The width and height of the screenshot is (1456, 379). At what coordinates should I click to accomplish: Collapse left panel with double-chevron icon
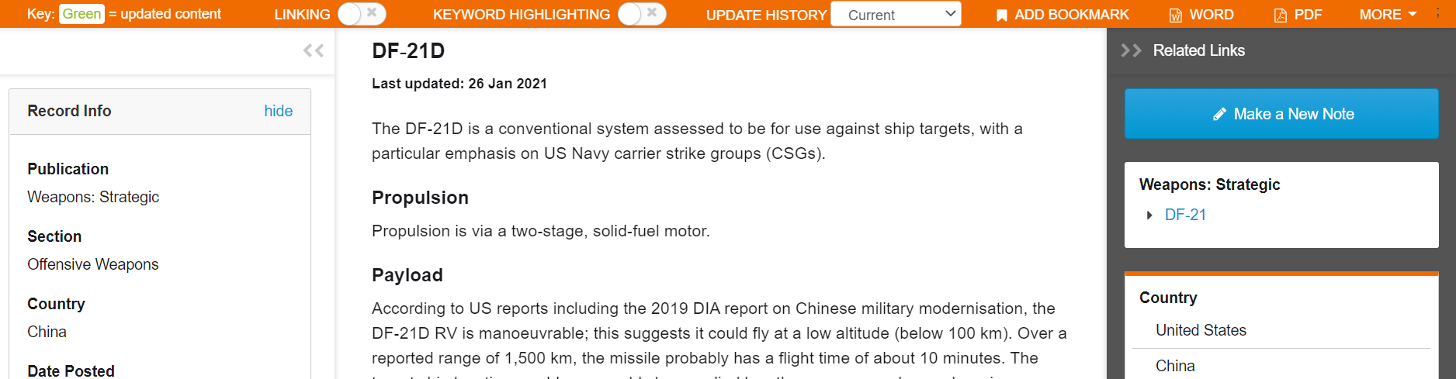[314, 50]
